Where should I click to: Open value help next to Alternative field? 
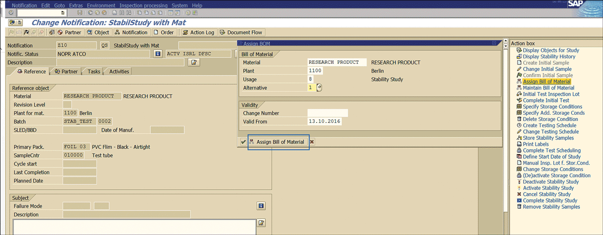(319, 88)
